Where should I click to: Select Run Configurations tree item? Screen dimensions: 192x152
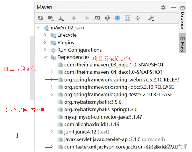tap(80, 50)
